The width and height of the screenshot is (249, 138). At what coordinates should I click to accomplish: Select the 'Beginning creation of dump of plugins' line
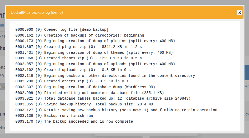click(95, 41)
